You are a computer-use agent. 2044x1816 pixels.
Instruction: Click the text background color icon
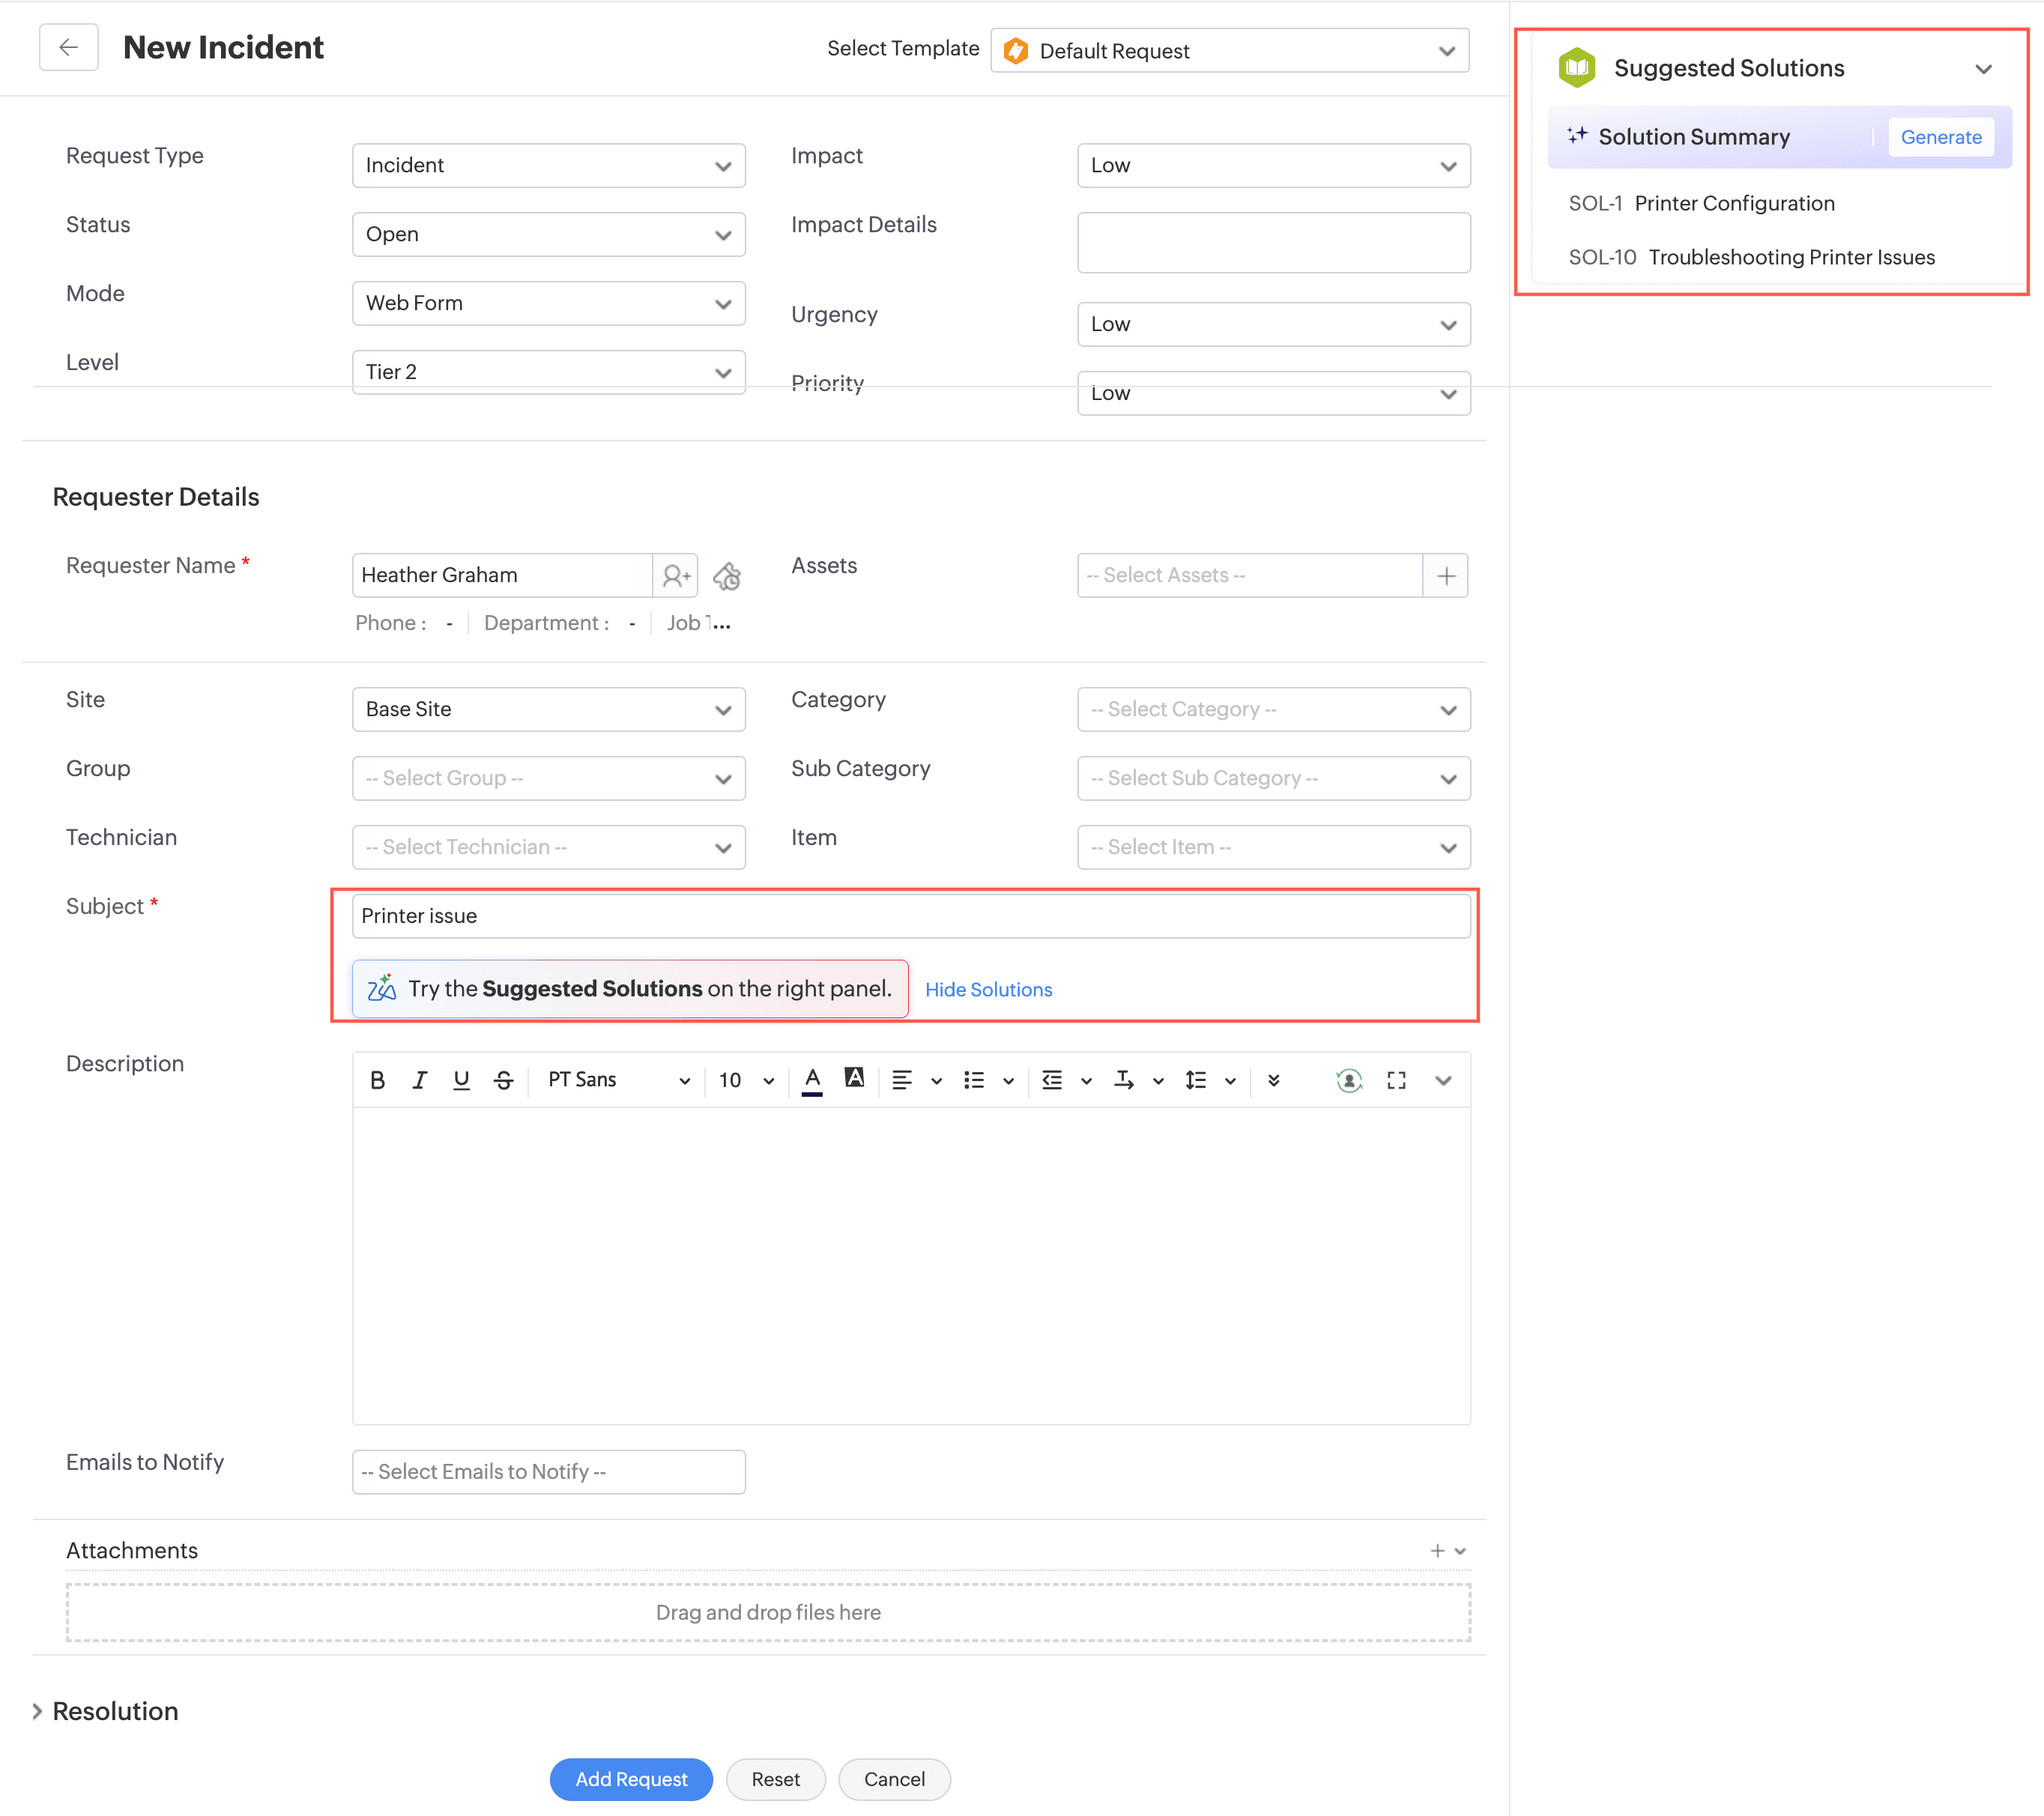click(x=854, y=1078)
